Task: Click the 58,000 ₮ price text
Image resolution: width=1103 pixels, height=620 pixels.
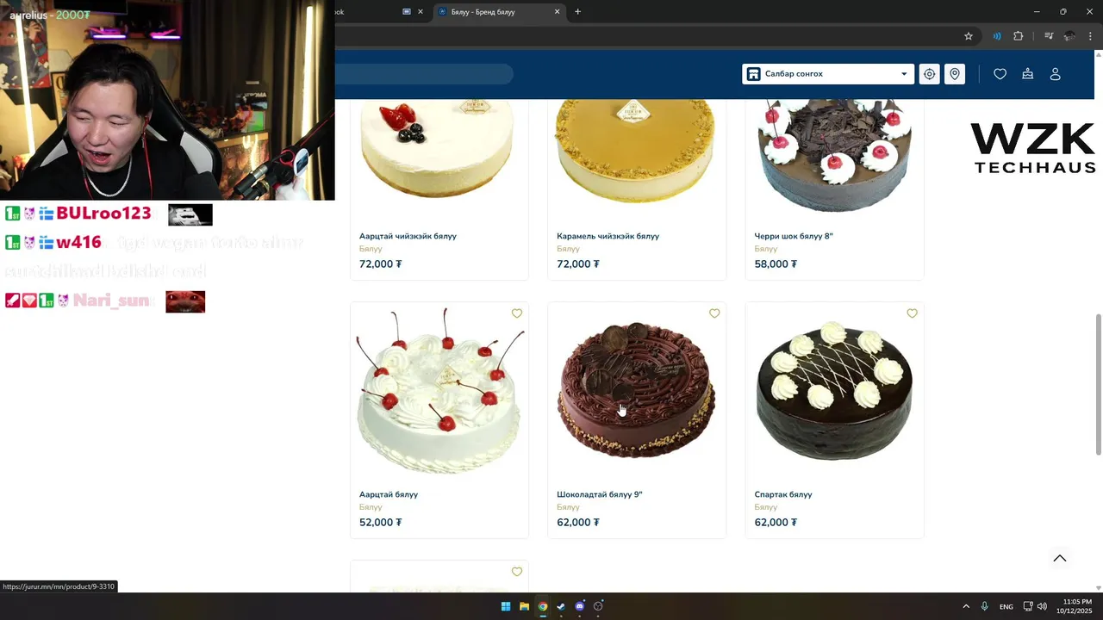Action: tap(776, 263)
